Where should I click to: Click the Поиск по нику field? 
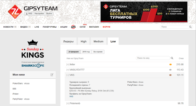pos(153,58)
